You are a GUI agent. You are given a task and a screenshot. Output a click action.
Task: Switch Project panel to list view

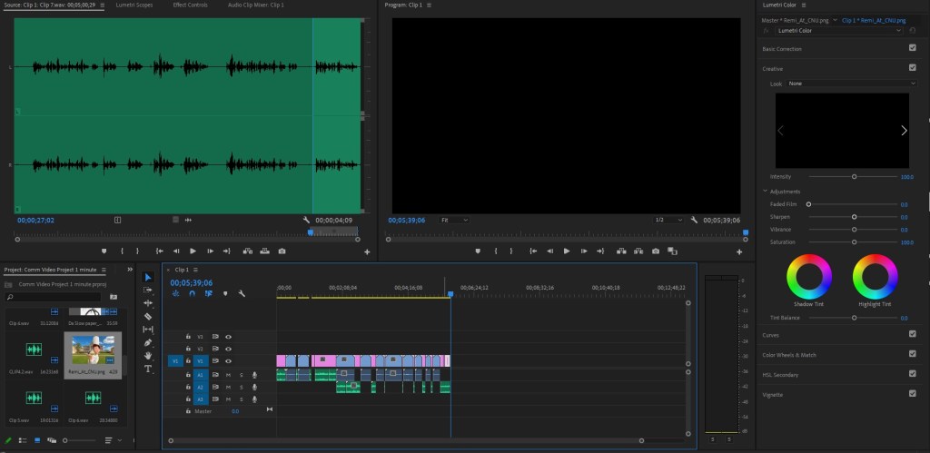[x=24, y=440]
